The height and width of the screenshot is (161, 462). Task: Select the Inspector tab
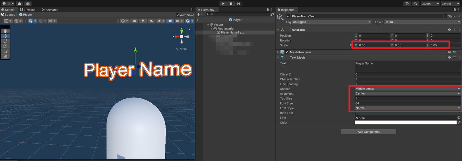click(286, 10)
